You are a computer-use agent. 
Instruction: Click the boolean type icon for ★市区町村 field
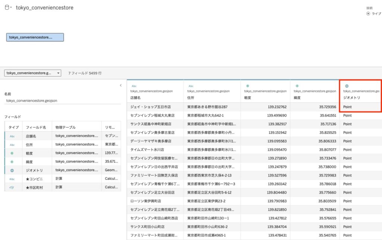click(x=12, y=187)
